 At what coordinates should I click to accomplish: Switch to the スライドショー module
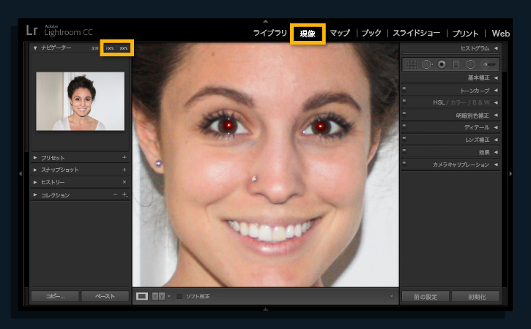pos(416,33)
